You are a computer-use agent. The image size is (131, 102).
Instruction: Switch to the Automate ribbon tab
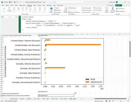click(x=49, y=6)
